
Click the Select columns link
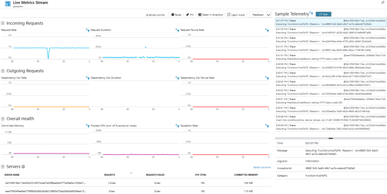point(262,167)
